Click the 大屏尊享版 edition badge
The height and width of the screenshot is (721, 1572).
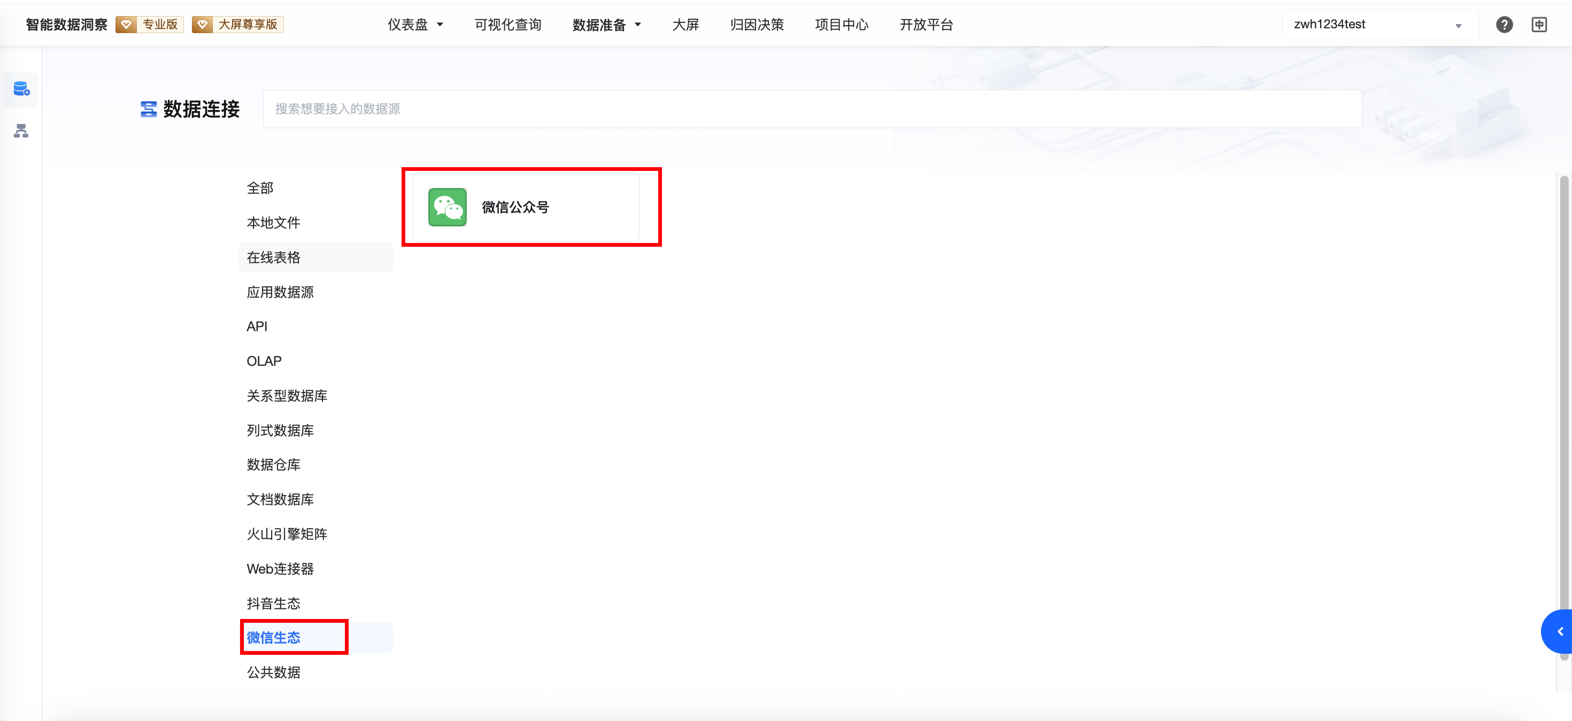click(238, 25)
